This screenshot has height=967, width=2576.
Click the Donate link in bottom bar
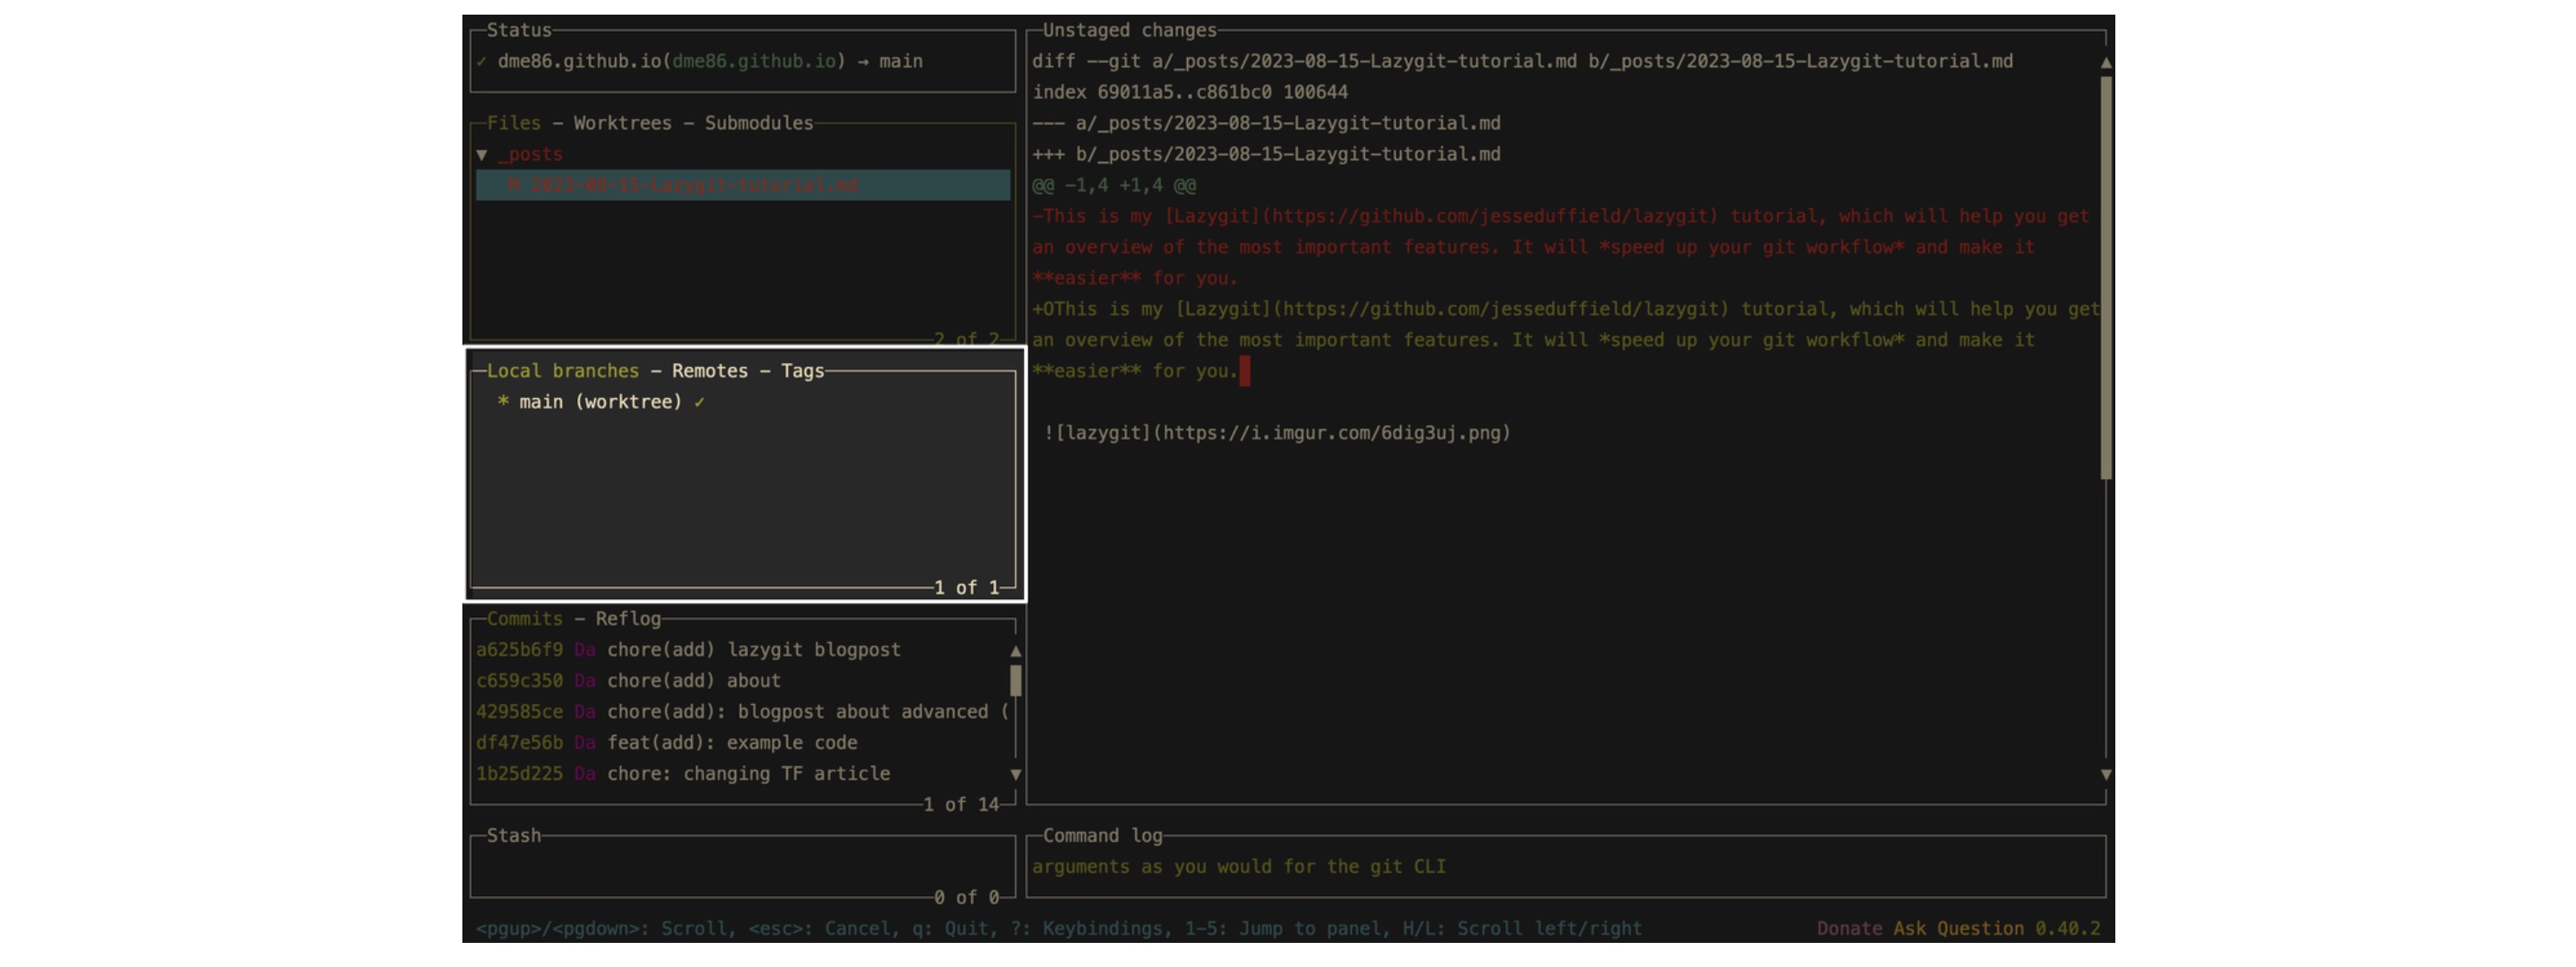[x=1849, y=929]
